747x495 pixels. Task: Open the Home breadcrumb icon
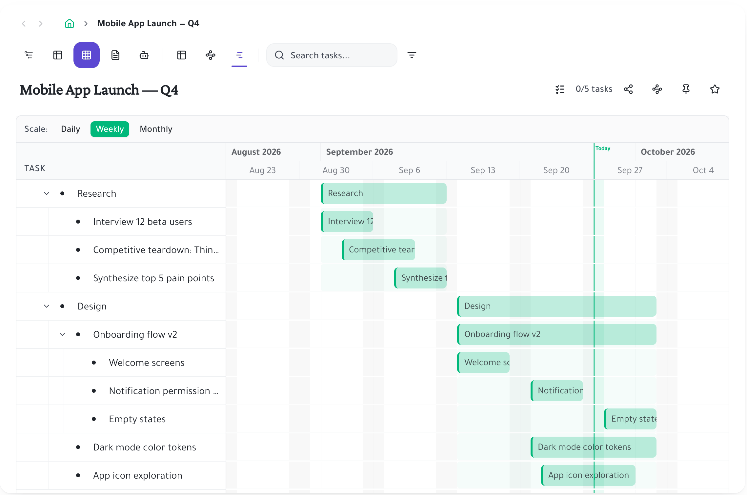coord(70,24)
